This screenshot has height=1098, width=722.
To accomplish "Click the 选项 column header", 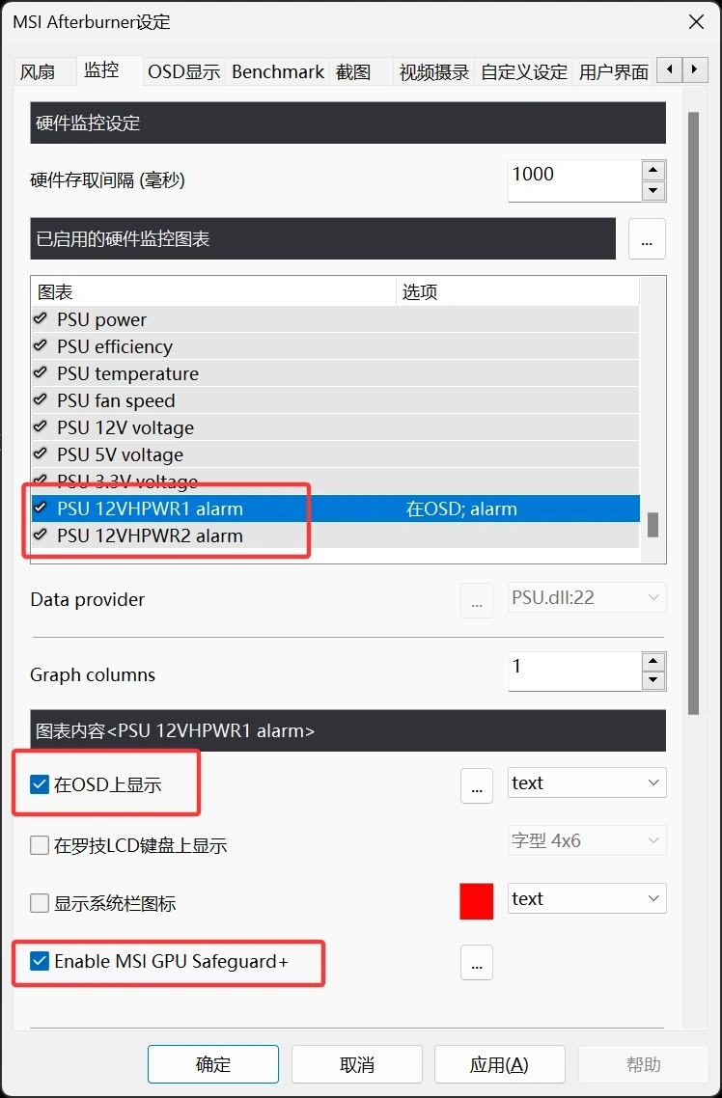I will (517, 291).
